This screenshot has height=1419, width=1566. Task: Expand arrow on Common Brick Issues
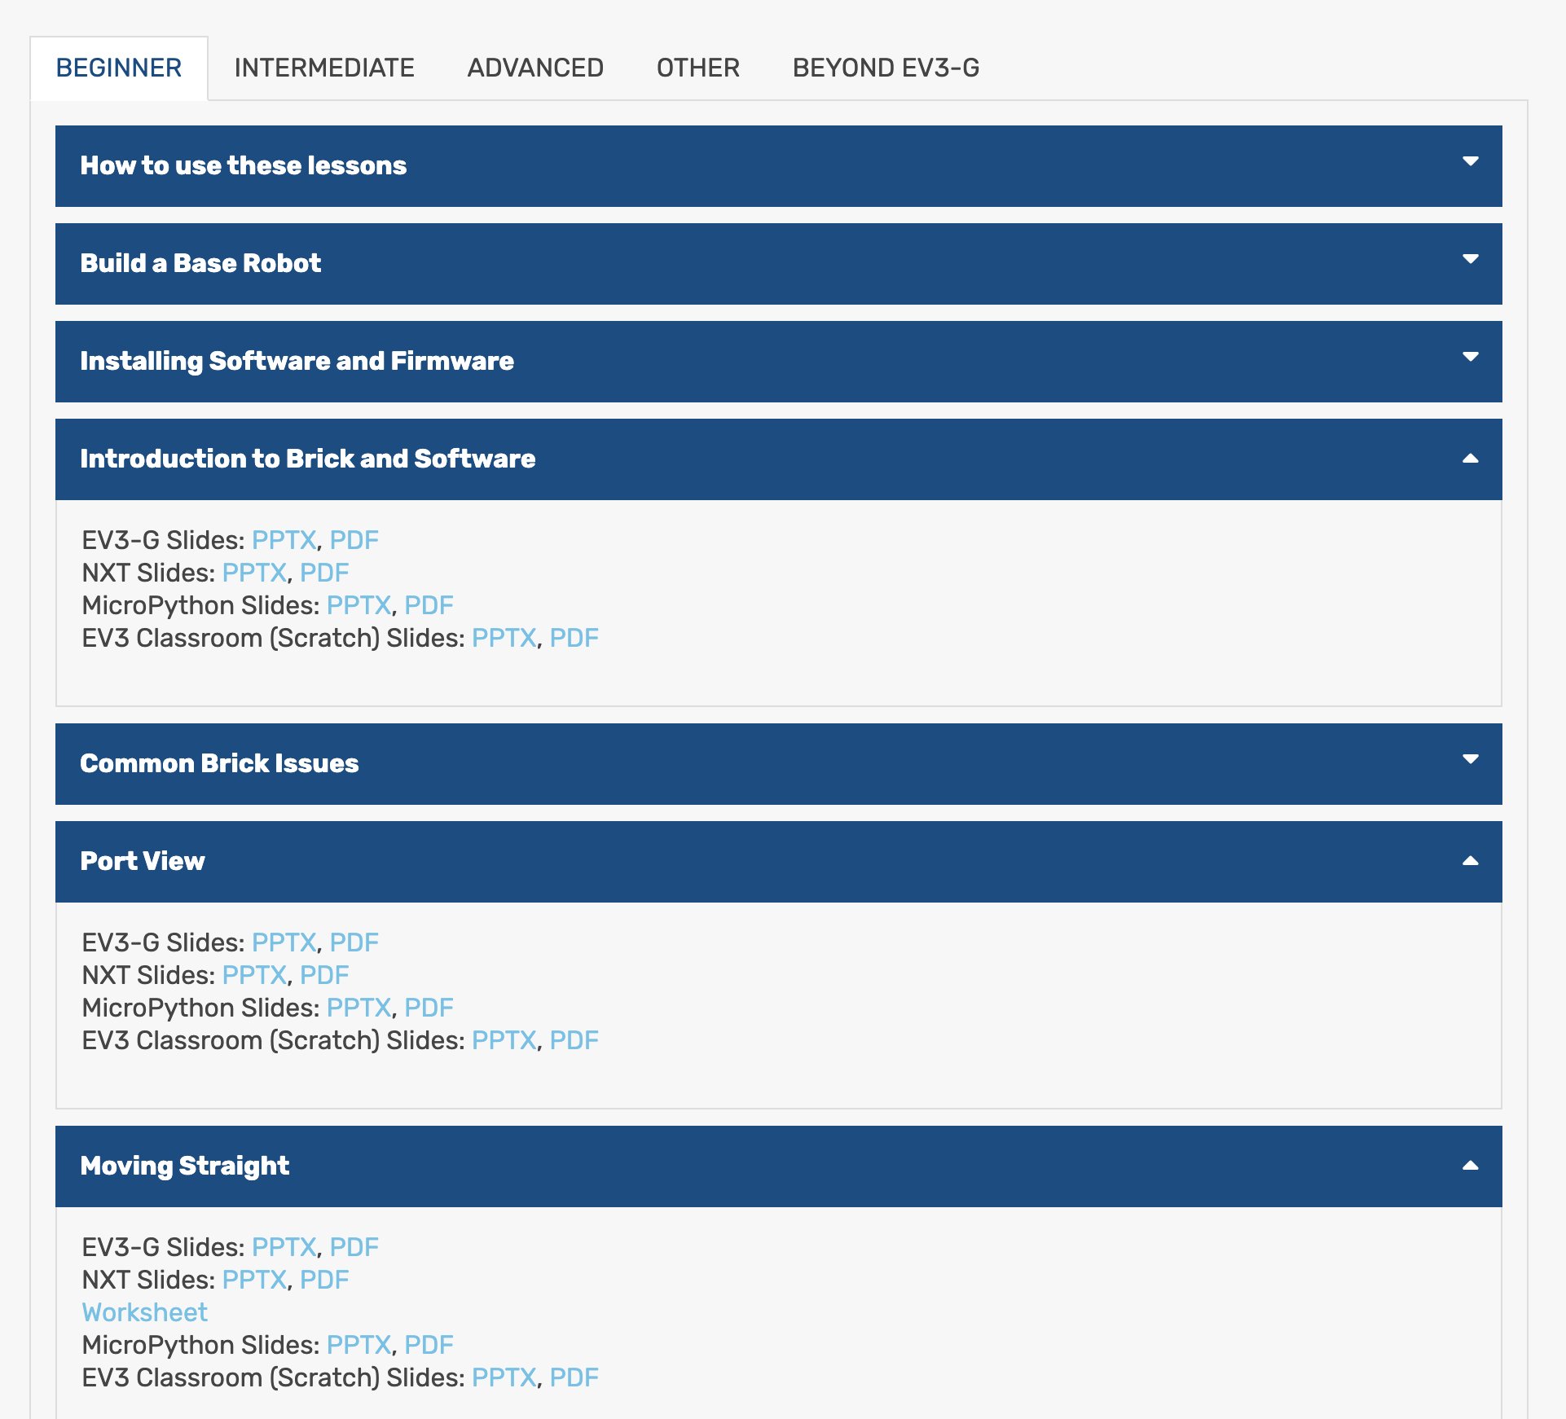(x=1471, y=759)
